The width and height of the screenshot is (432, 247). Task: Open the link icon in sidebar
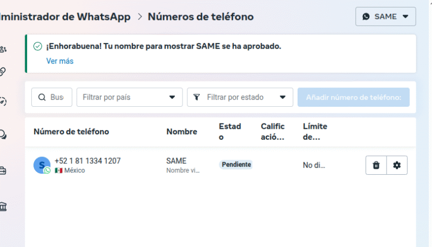[3, 72]
